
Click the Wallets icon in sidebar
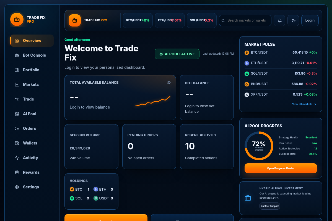[17, 143]
